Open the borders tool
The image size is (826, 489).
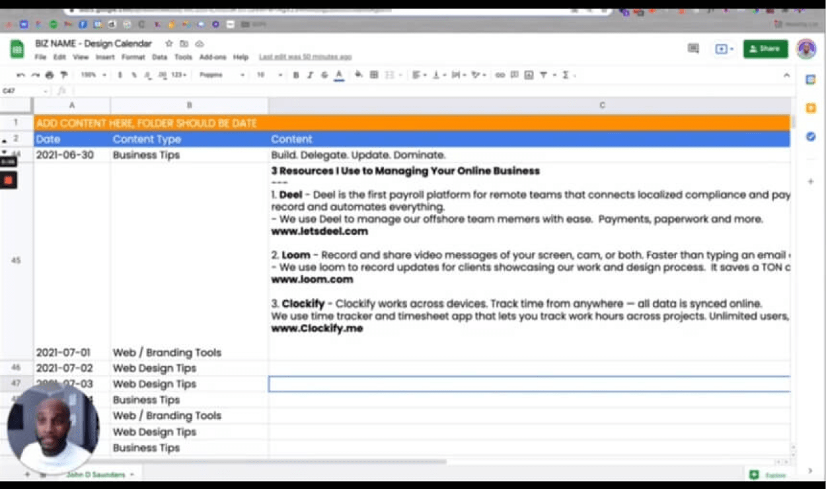coord(373,75)
